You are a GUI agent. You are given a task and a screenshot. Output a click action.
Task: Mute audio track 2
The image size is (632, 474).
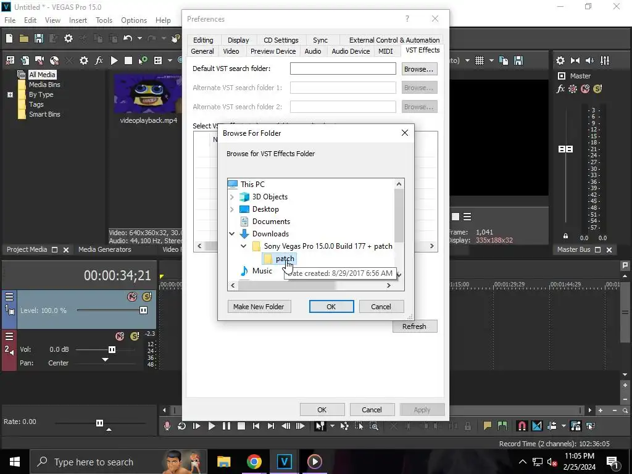point(120,336)
